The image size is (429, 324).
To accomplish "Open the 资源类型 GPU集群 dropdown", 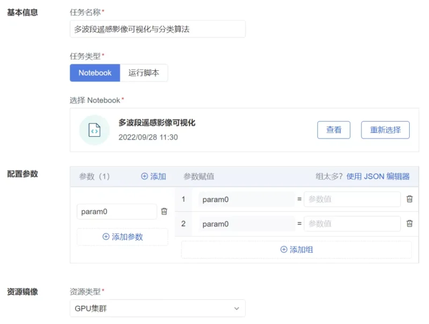I will click(157, 308).
